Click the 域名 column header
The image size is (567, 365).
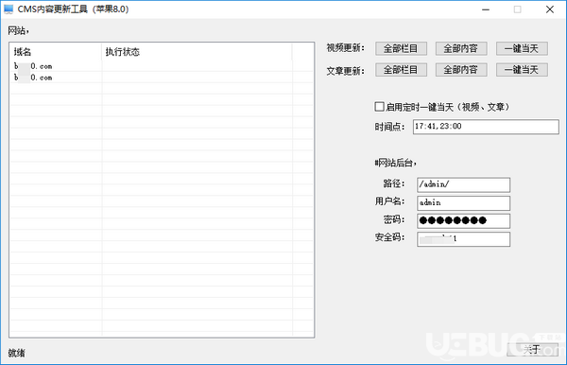point(56,52)
